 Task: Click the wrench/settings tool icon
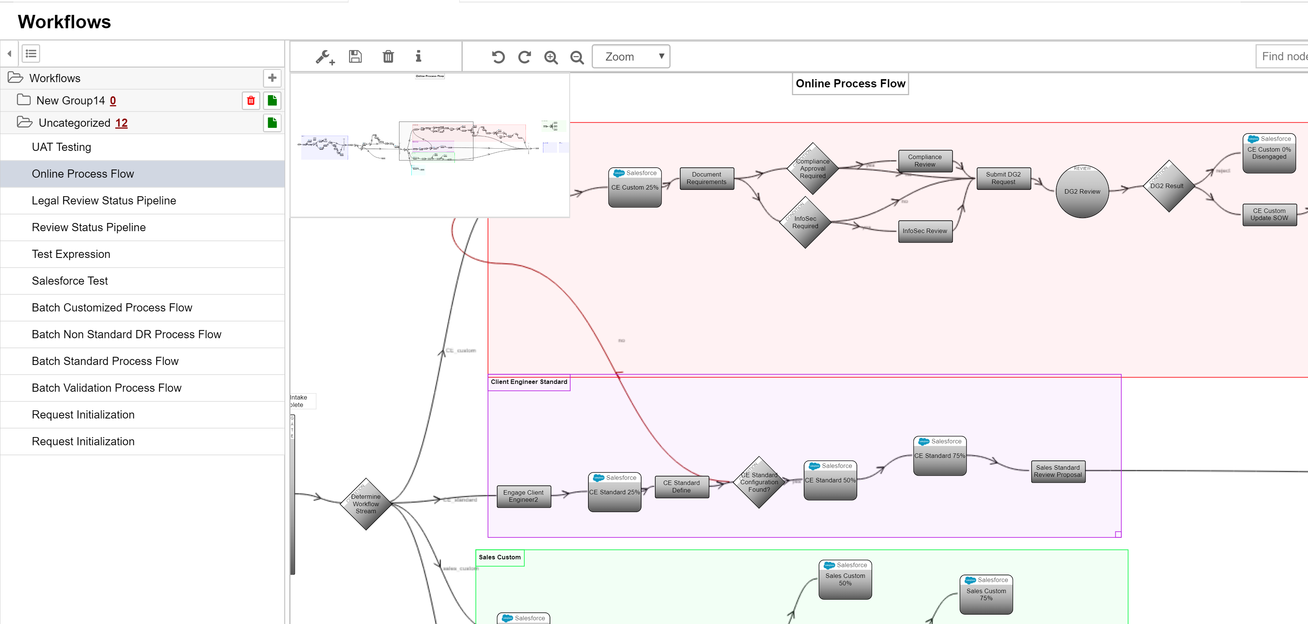(325, 56)
